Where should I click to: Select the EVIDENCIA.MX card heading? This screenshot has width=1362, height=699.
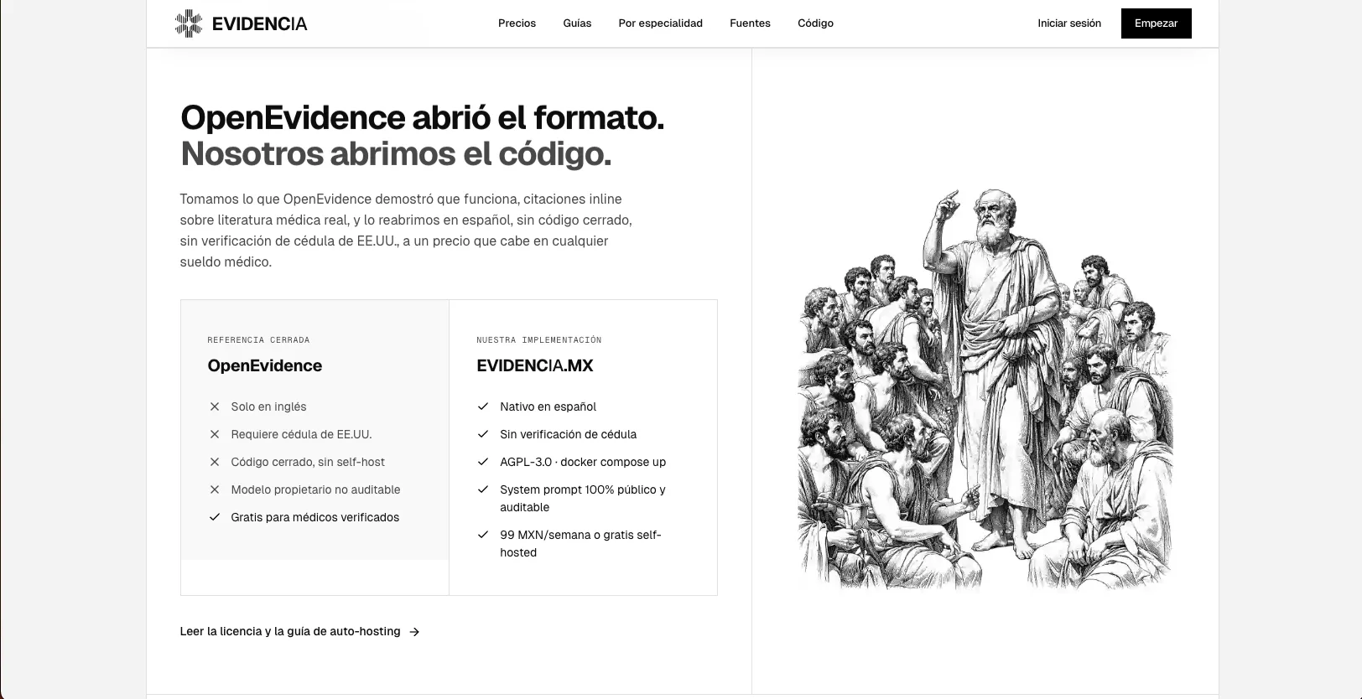pyautogui.click(x=535, y=365)
